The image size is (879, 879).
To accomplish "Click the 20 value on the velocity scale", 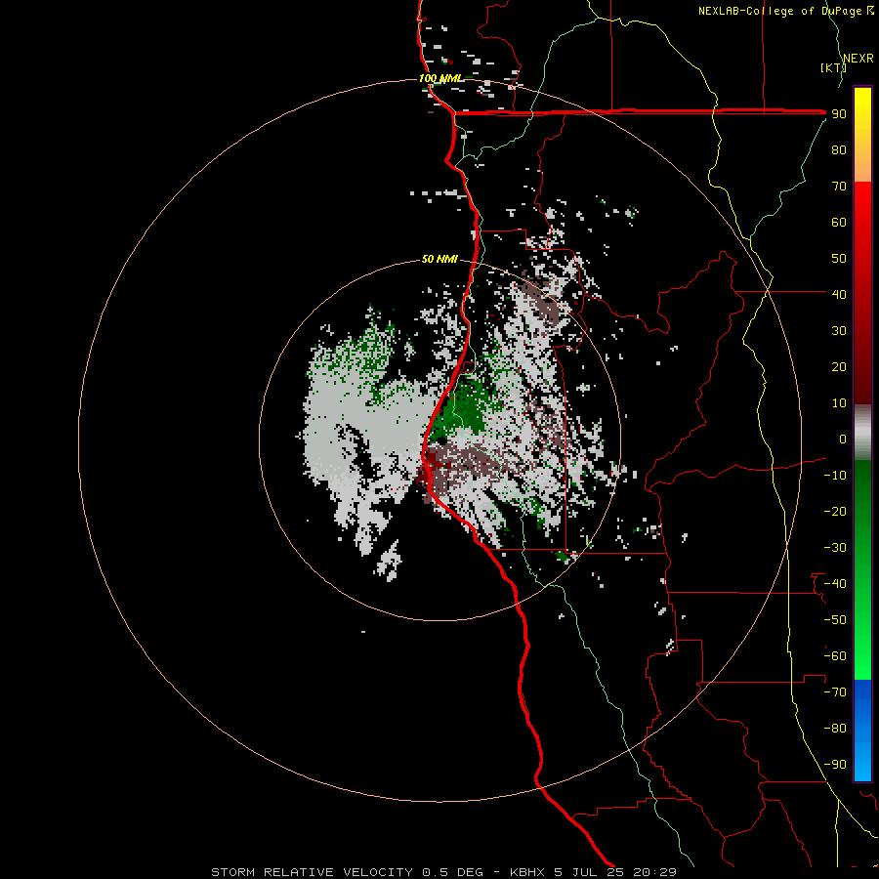I will pyautogui.click(x=839, y=366).
